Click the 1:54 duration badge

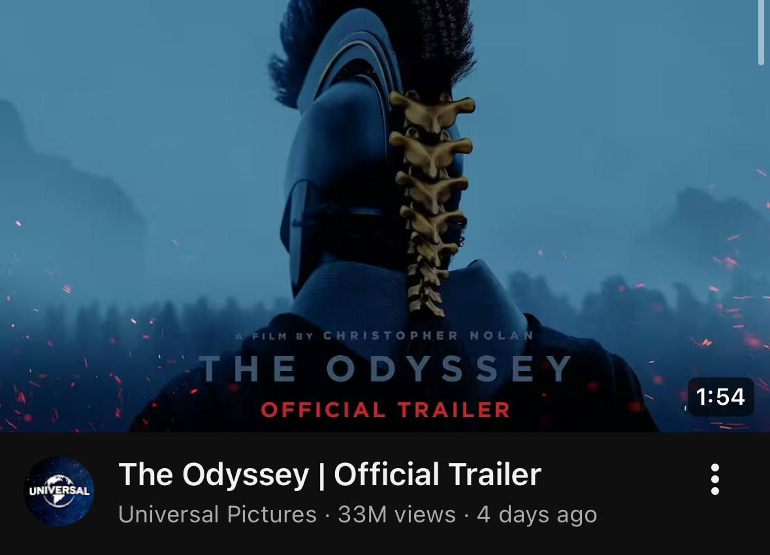tap(720, 397)
